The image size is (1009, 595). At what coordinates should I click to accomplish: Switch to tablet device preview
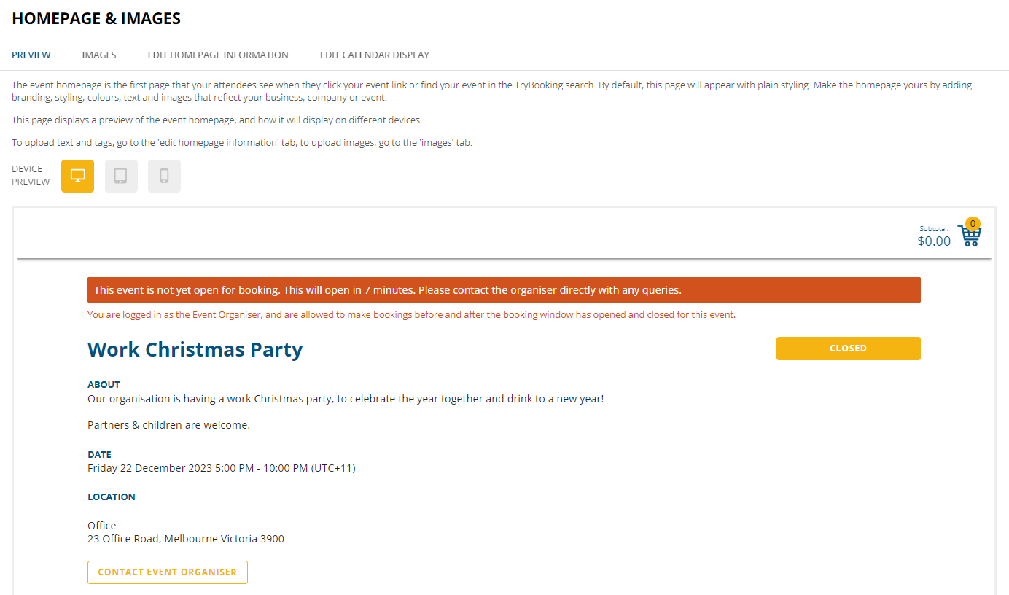[x=121, y=176]
